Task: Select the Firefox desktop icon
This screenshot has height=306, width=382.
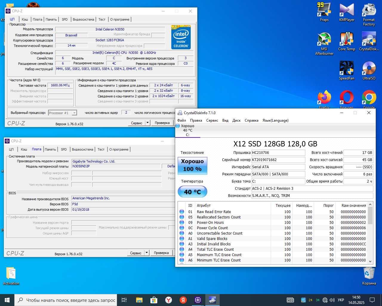Action: 324,99
